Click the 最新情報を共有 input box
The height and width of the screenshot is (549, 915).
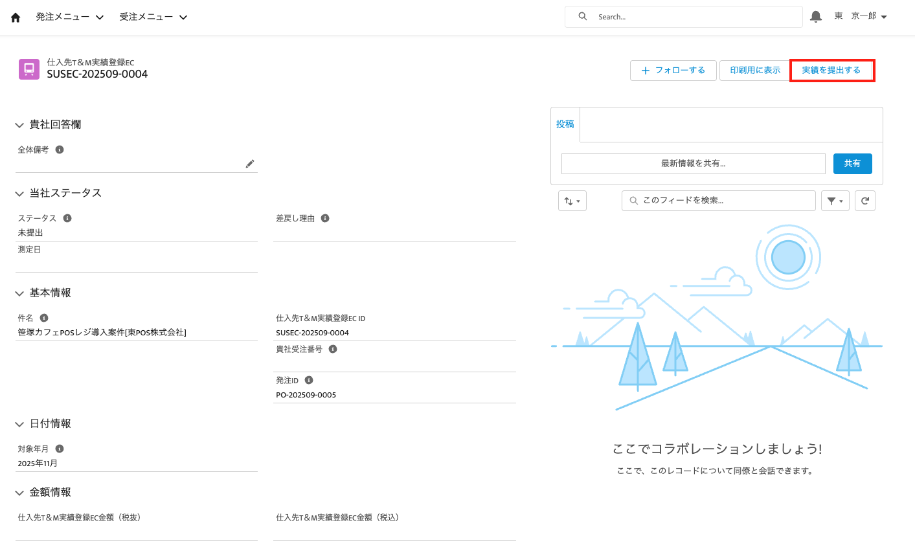coord(693,164)
